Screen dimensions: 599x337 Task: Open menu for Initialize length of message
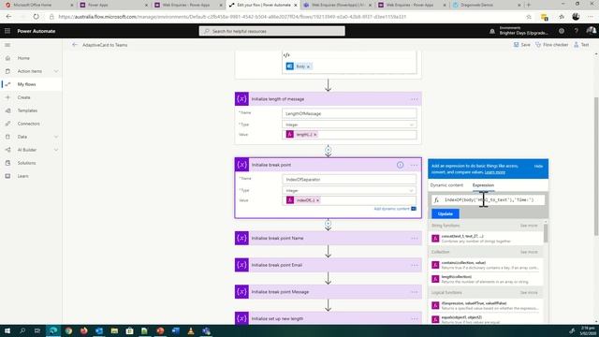click(414, 99)
